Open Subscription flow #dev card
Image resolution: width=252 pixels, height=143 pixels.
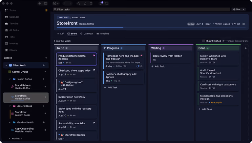[x=76, y=99]
